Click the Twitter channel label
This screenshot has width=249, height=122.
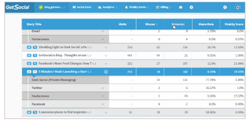(37, 88)
